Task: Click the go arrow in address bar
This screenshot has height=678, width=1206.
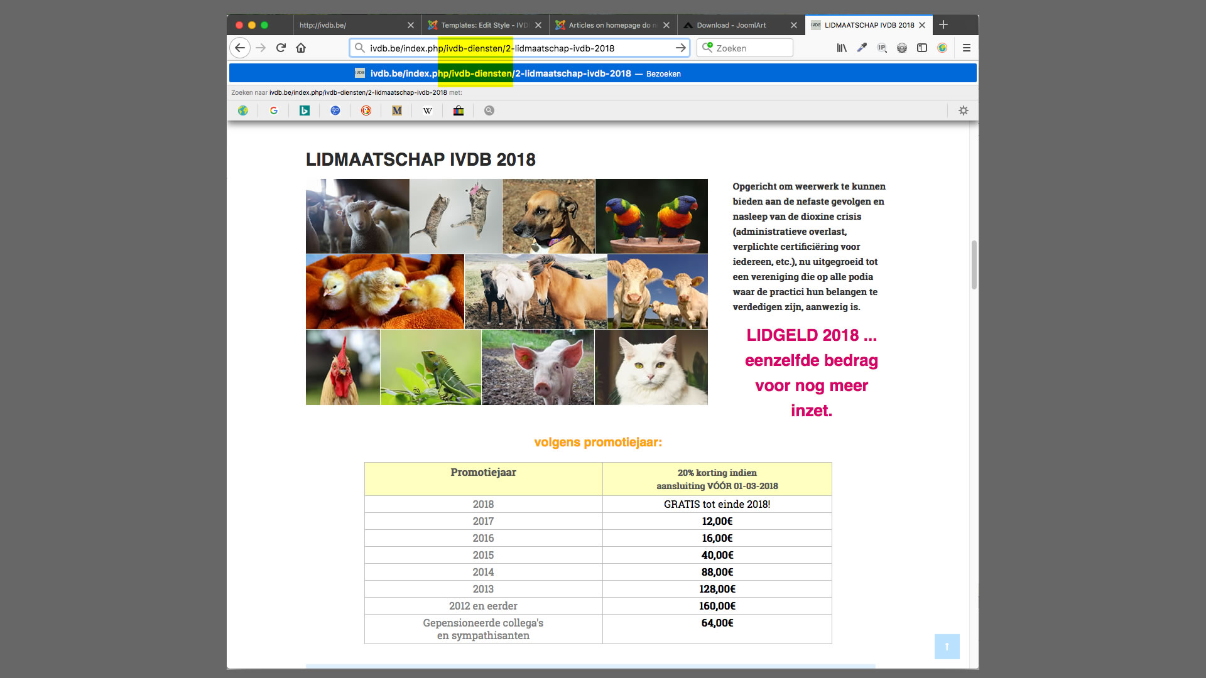Action: tap(680, 48)
